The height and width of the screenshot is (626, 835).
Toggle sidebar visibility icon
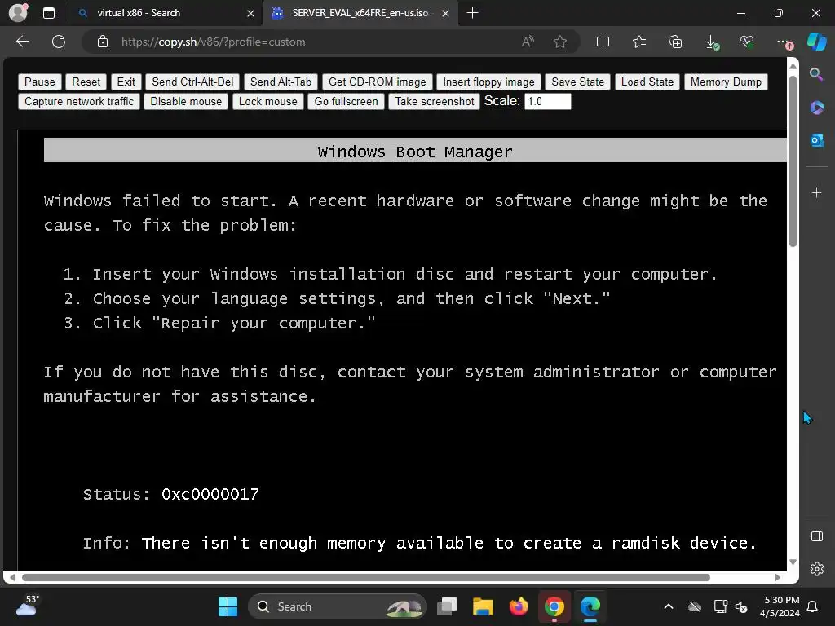[x=817, y=536]
